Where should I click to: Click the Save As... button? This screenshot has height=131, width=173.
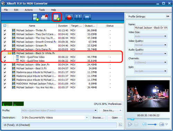pyautogui.click(x=109, y=110)
